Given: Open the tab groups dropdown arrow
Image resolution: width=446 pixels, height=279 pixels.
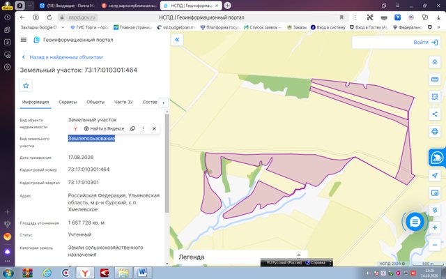Looking at the screenshot, I should click(30, 6).
